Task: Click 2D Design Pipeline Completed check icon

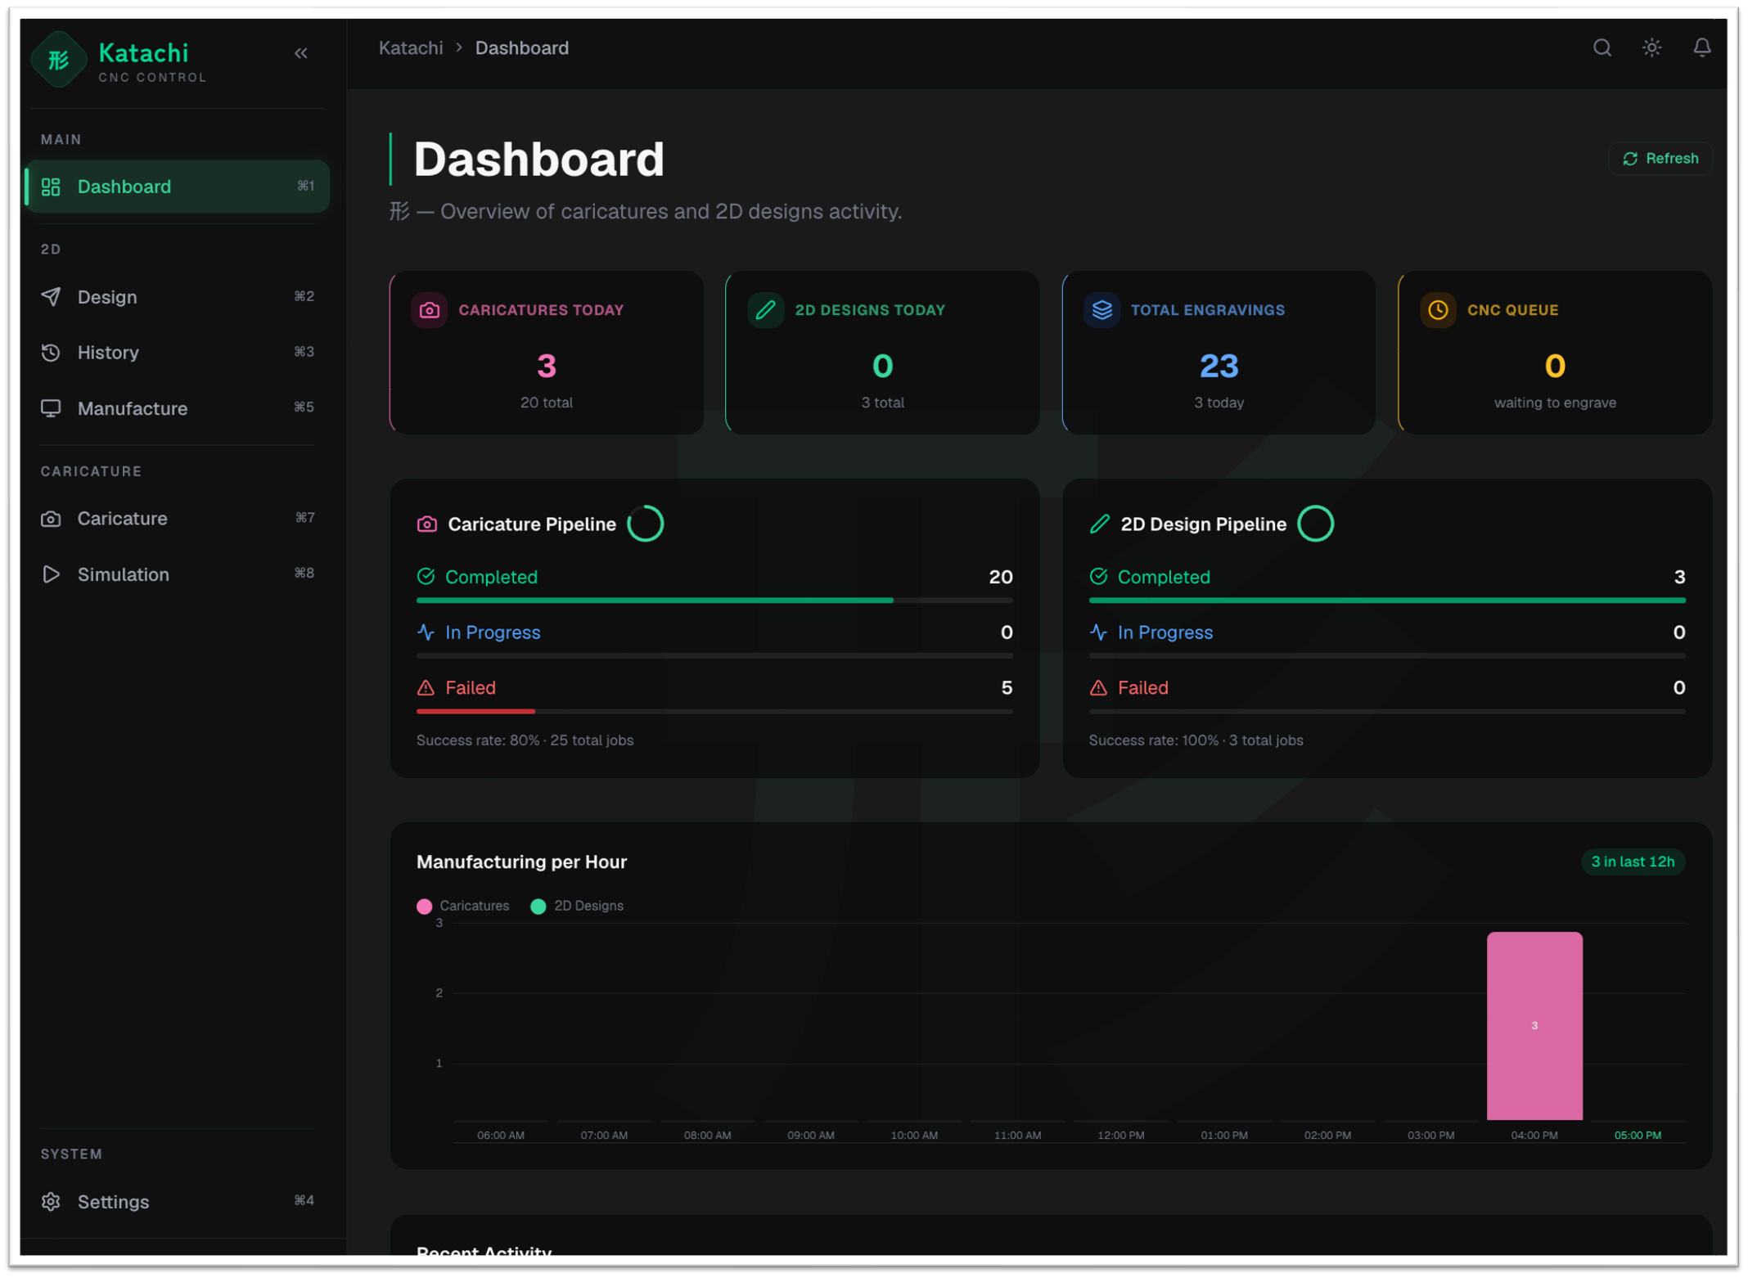Action: coord(1098,577)
